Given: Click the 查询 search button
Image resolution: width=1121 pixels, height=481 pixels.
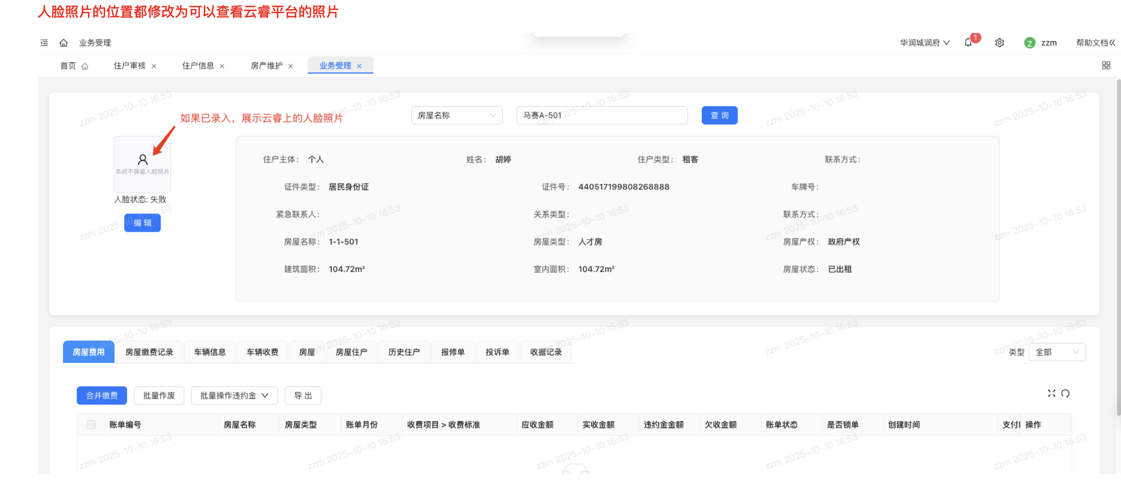Looking at the screenshot, I should 719,115.
